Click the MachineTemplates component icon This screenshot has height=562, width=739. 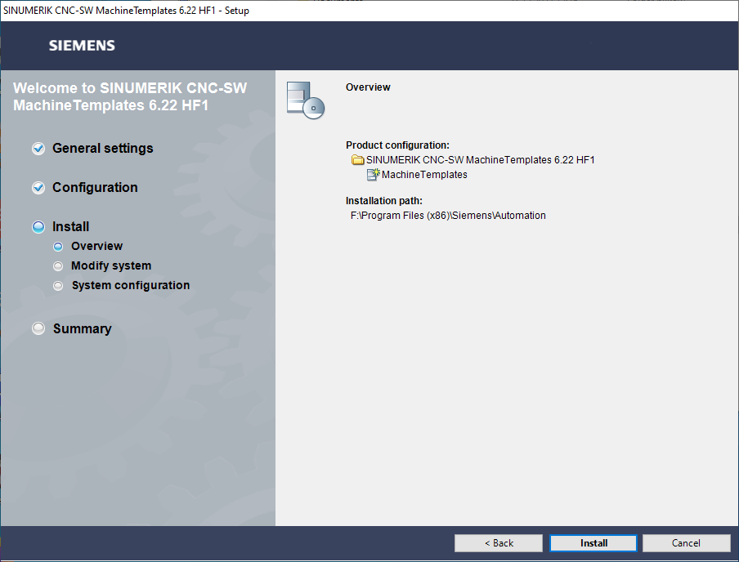coord(374,174)
